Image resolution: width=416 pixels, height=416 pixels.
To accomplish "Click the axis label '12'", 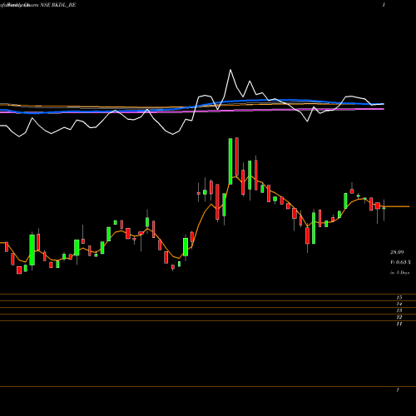I will pyautogui.click(x=399, y=317).
